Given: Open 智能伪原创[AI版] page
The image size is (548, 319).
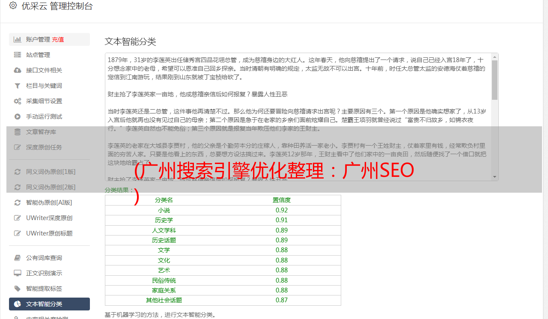Looking at the screenshot, I should [x=49, y=203].
